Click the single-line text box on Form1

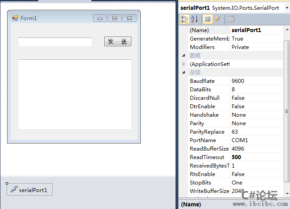[x=55, y=42]
